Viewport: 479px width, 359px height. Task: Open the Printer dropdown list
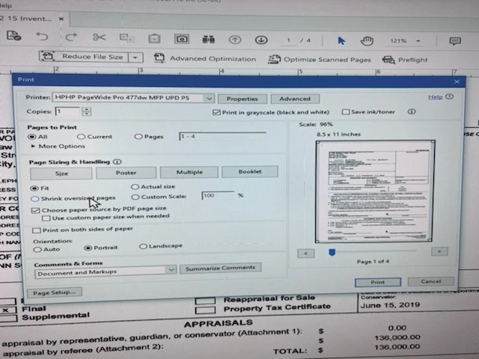[x=209, y=98]
